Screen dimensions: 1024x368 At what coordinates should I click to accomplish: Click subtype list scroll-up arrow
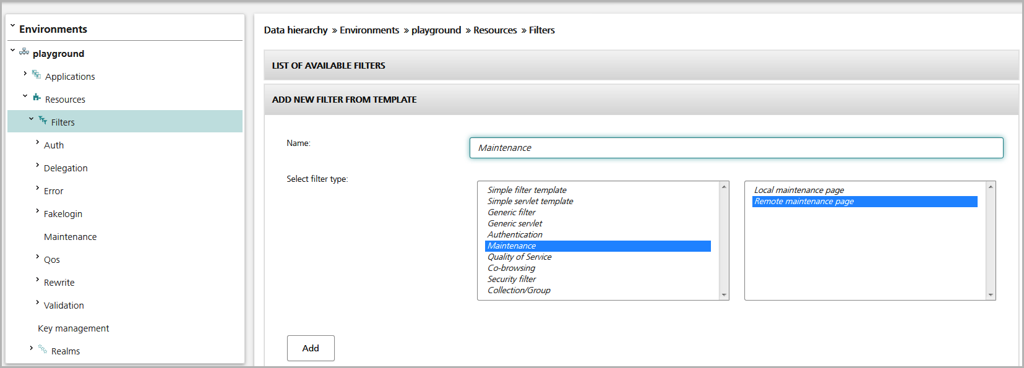[991, 186]
